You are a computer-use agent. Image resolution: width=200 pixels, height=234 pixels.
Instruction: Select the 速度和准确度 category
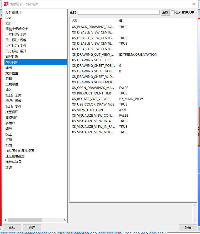pyautogui.click(x=15, y=156)
